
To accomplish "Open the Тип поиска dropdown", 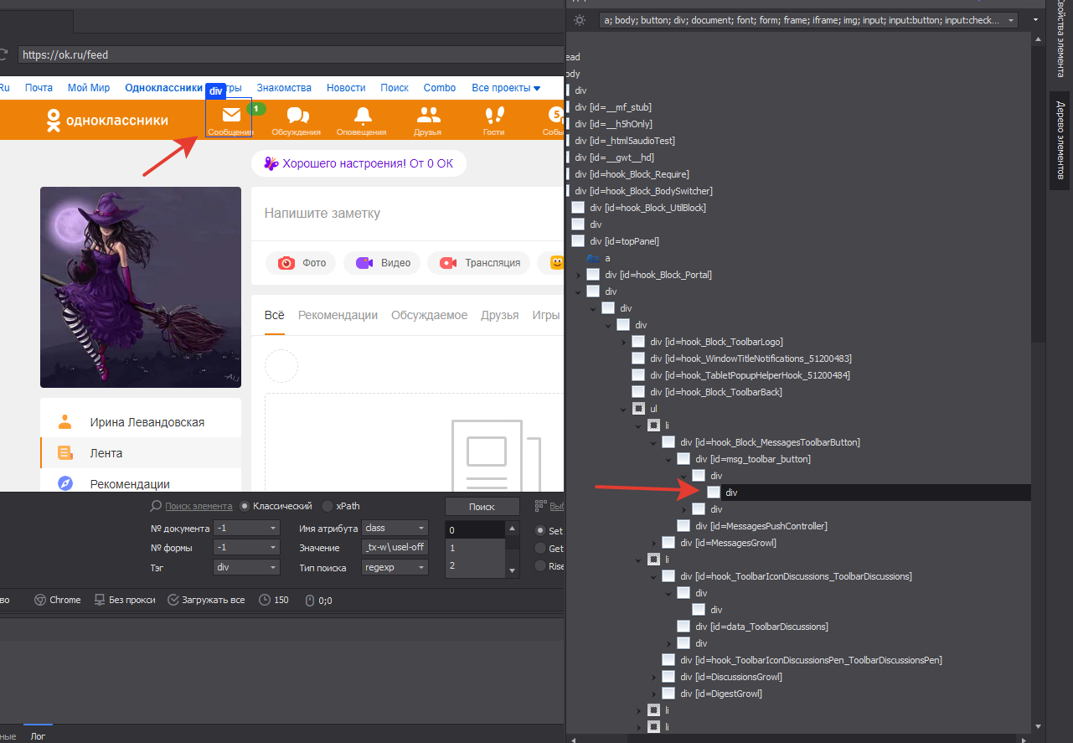I will [x=395, y=567].
